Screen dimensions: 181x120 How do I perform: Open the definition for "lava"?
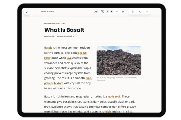coord(69,58)
